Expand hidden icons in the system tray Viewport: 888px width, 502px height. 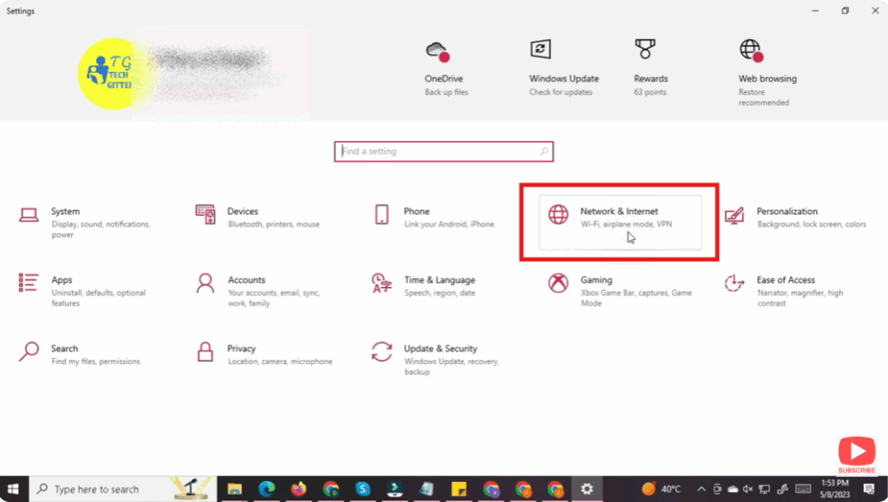(x=702, y=489)
